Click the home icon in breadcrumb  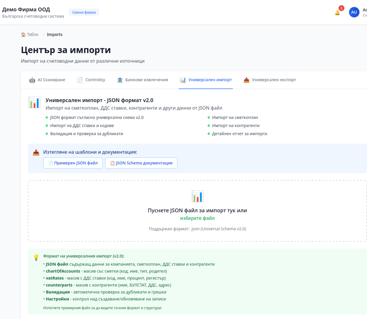(x=23, y=35)
